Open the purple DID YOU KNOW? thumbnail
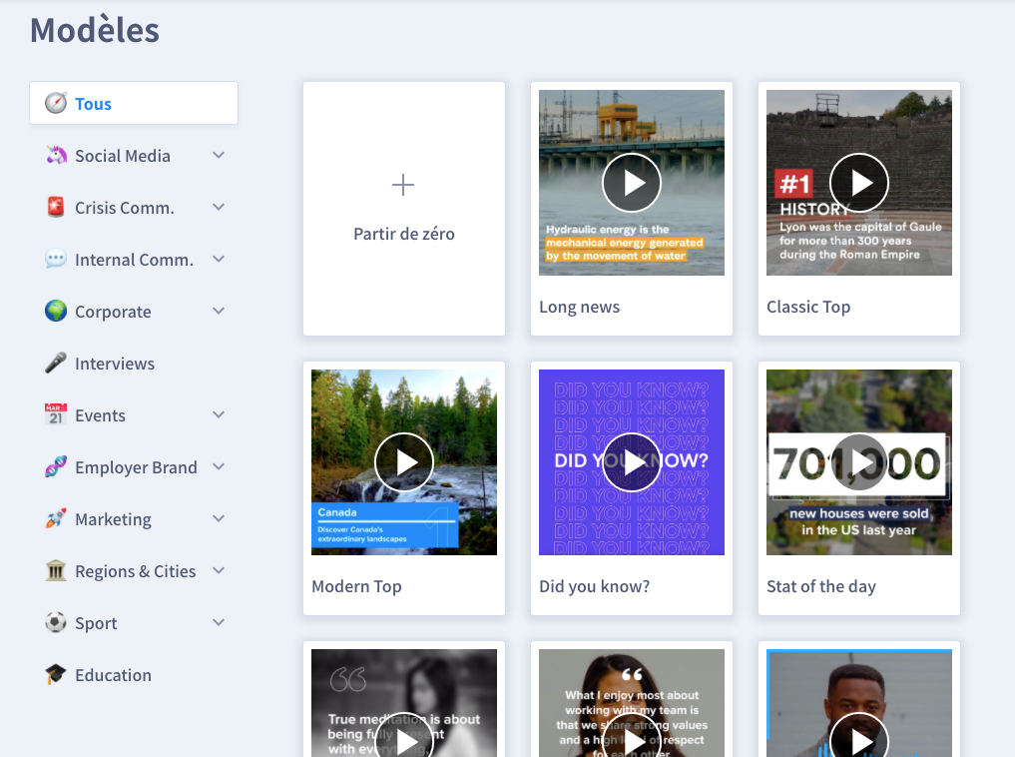The height and width of the screenshot is (757, 1015). [x=632, y=462]
